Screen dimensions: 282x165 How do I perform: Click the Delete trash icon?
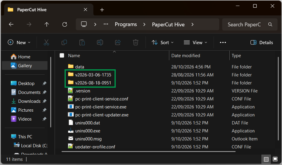[136, 42]
